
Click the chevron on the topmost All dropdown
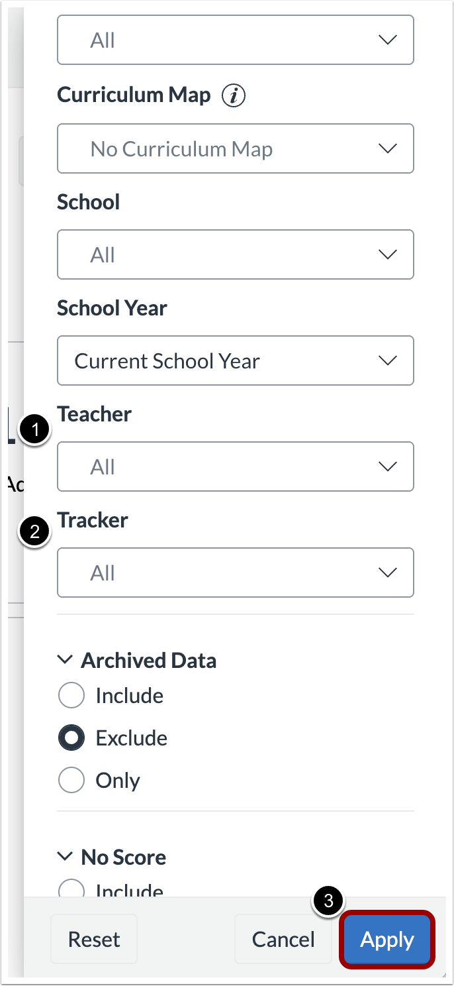387,40
